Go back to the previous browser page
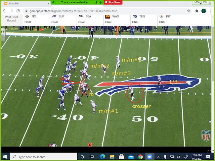The height and width of the screenshot is (161, 215). (5, 11)
